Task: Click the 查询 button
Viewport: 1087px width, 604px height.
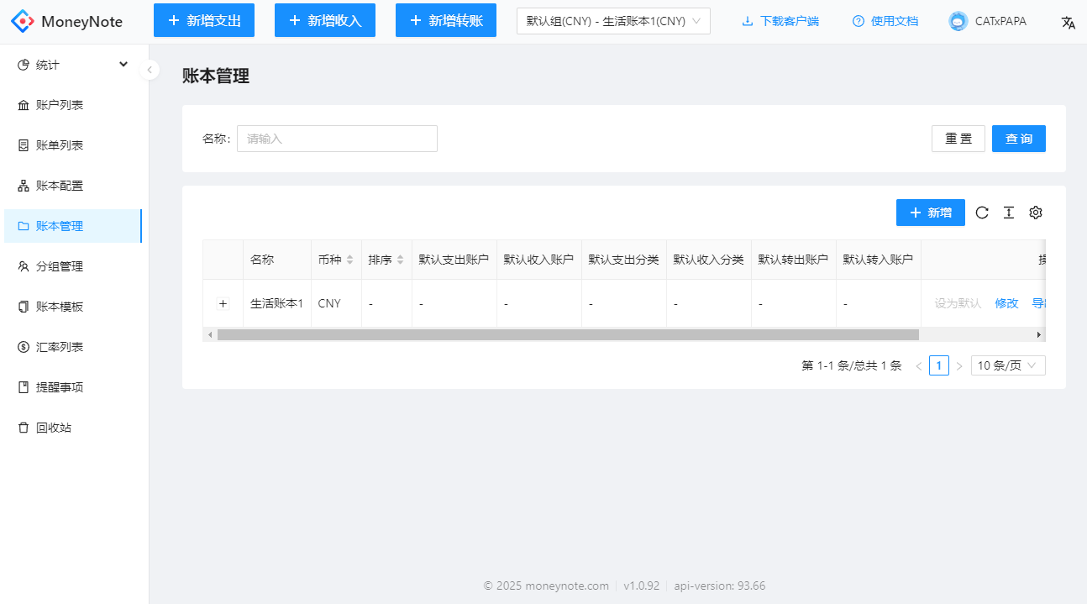Action: tap(1019, 139)
